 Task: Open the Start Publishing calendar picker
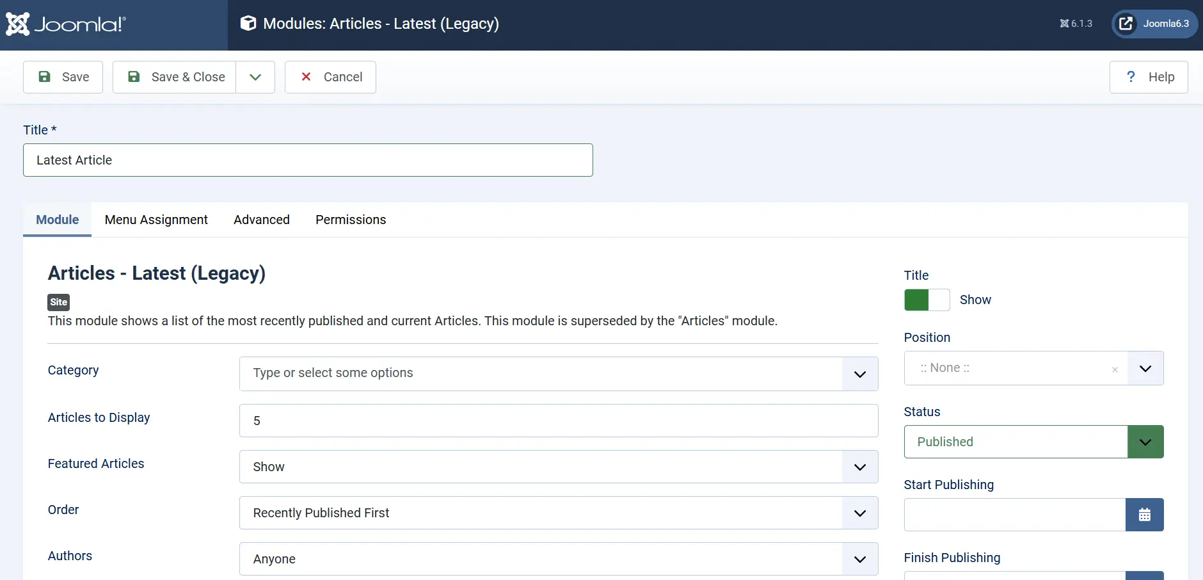click(x=1145, y=515)
